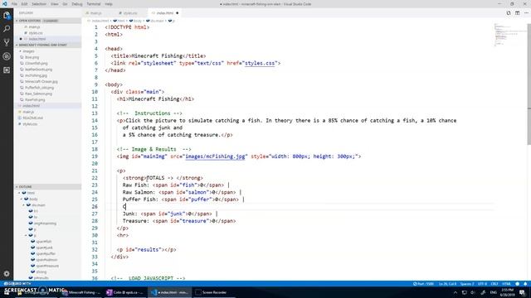The height and width of the screenshot is (298, 531).
Task: Open the Explorer view in activity bar
Action: (7, 15)
